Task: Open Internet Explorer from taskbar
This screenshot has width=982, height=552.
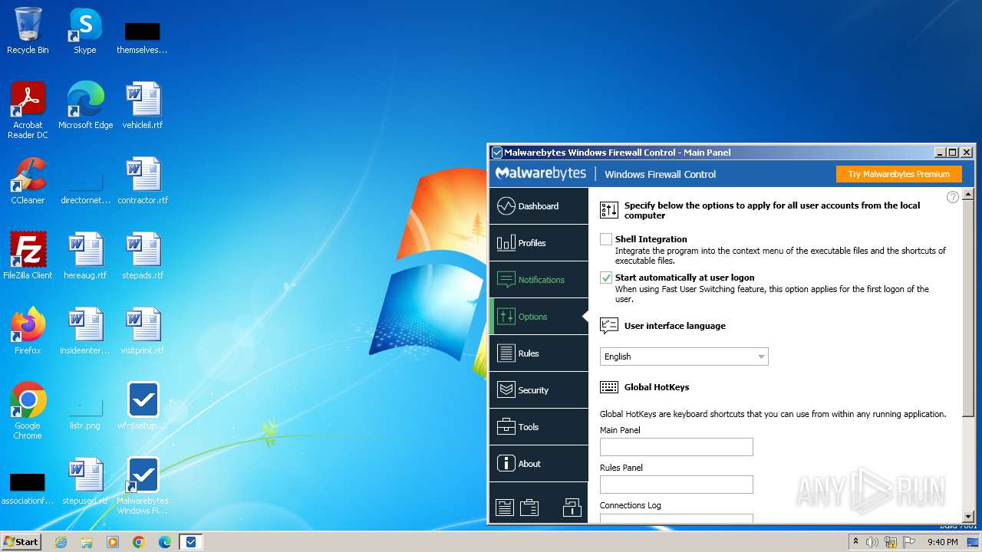Action: point(61,542)
